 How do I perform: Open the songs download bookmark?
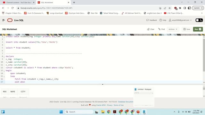(55, 13)
